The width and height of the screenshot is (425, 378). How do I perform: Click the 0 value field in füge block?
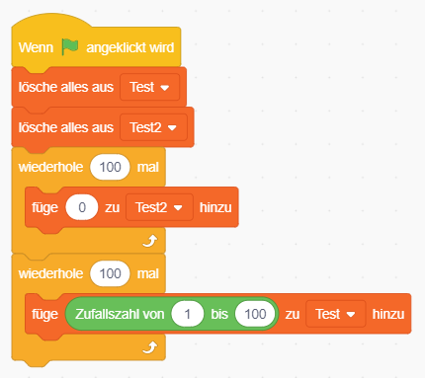[x=82, y=207]
